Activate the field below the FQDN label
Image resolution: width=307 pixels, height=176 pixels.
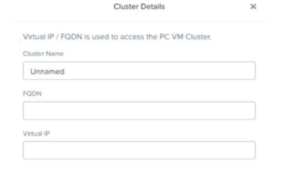139,110
